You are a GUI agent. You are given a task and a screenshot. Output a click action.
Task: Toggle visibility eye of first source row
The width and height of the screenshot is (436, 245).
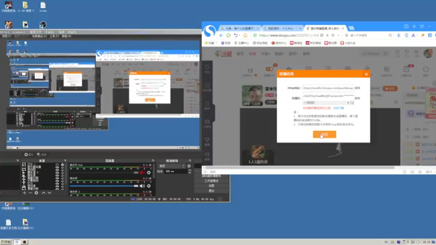coord(57,165)
